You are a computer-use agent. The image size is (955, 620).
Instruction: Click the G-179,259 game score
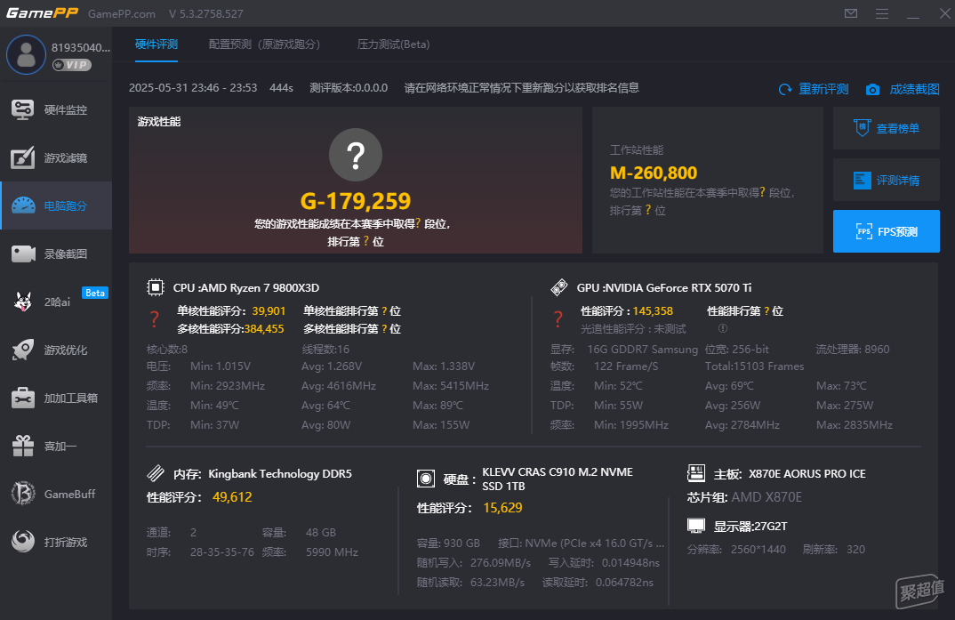356,201
